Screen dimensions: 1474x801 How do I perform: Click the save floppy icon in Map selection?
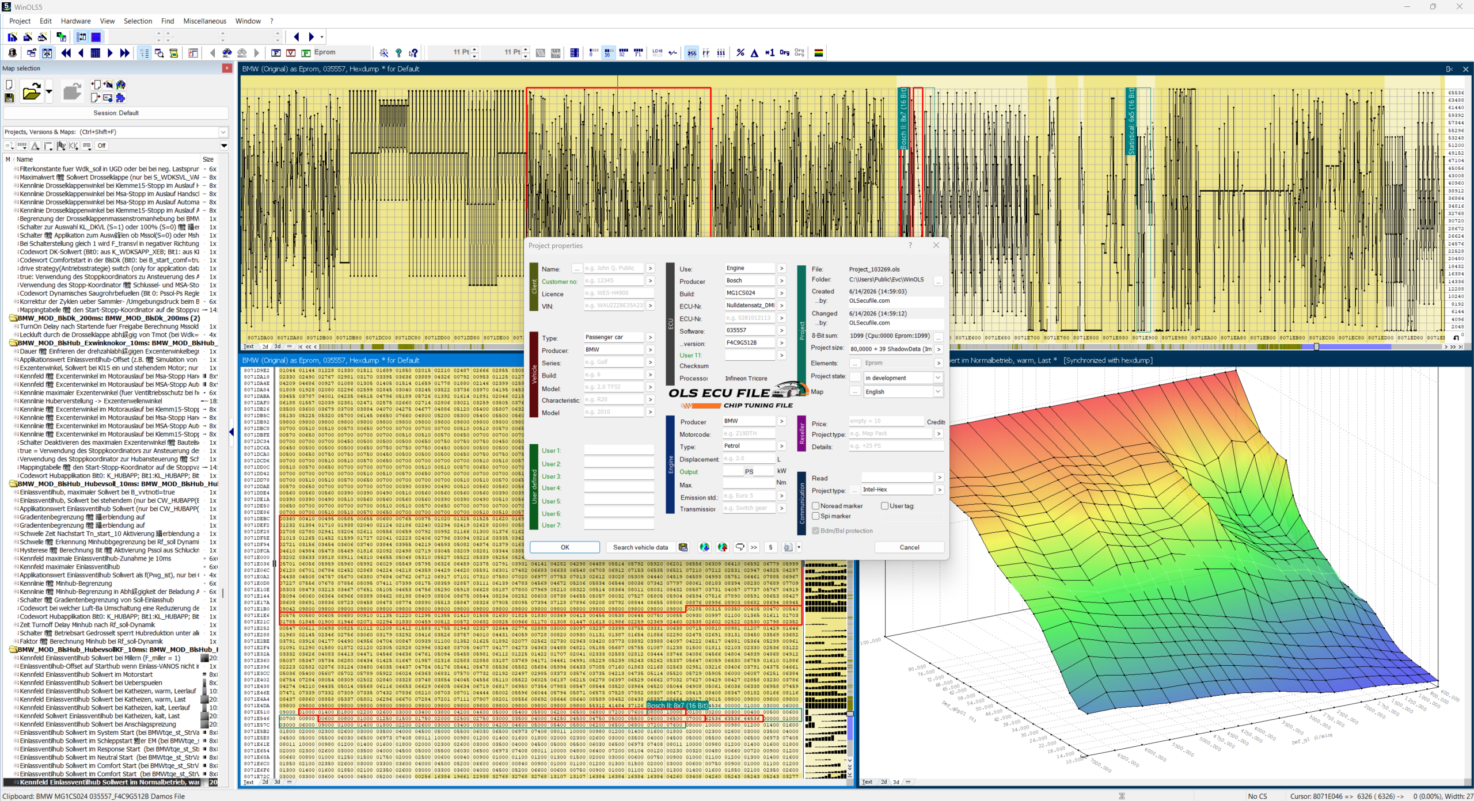click(9, 98)
